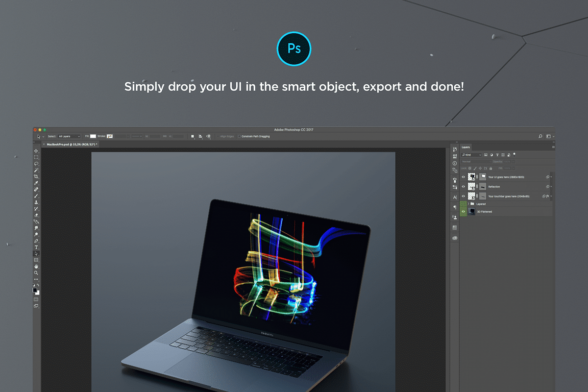The width and height of the screenshot is (588, 392).
Task: Open the Select 'All Layers' dropdown
Action: point(69,136)
